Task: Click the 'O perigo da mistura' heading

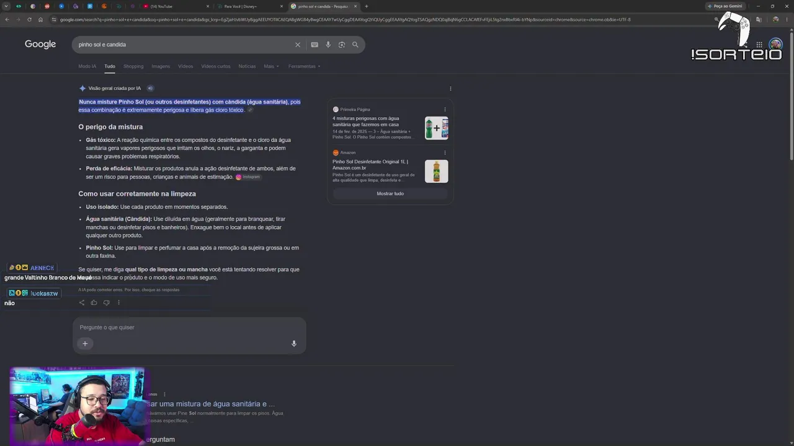Action: point(110,127)
